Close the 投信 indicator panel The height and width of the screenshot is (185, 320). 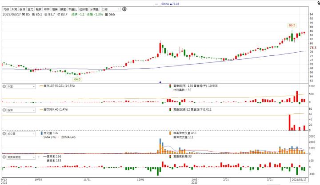[4, 110]
